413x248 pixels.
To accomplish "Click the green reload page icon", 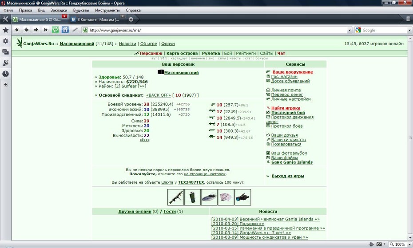I will pyautogui.click(x=56, y=30).
